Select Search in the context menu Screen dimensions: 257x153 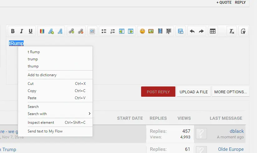(x=55, y=107)
